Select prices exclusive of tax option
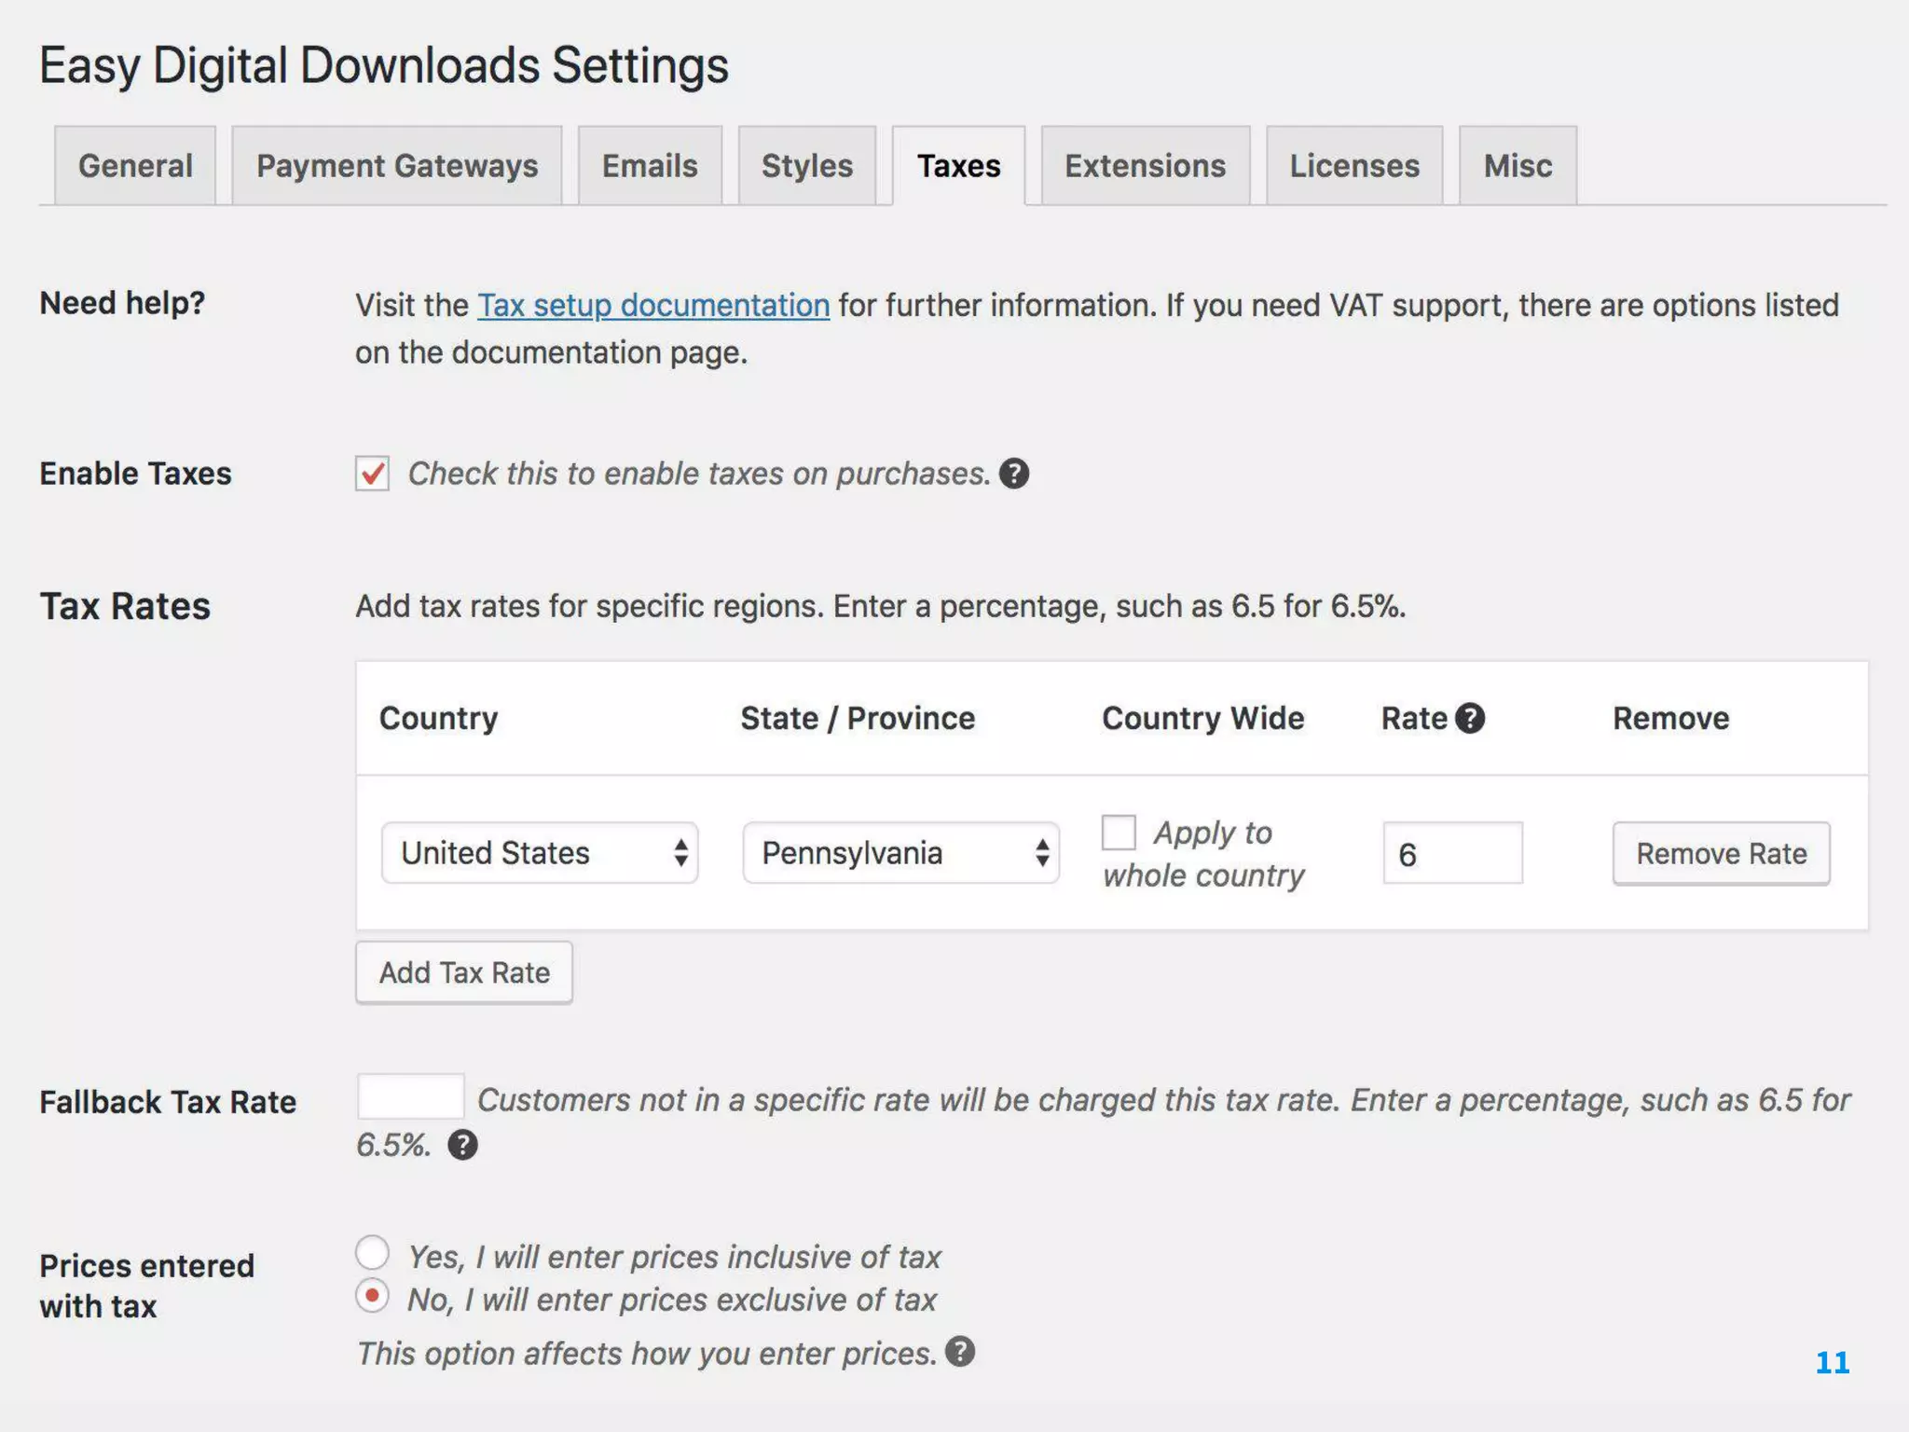The width and height of the screenshot is (1909, 1432). tap(372, 1296)
